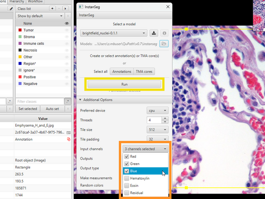Click the Run button
Screen dimensions: 265x199
coord(124,84)
